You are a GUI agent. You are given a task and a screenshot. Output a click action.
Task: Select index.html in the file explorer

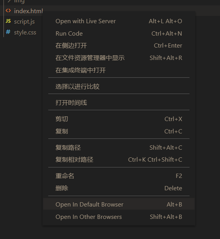(x=29, y=11)
